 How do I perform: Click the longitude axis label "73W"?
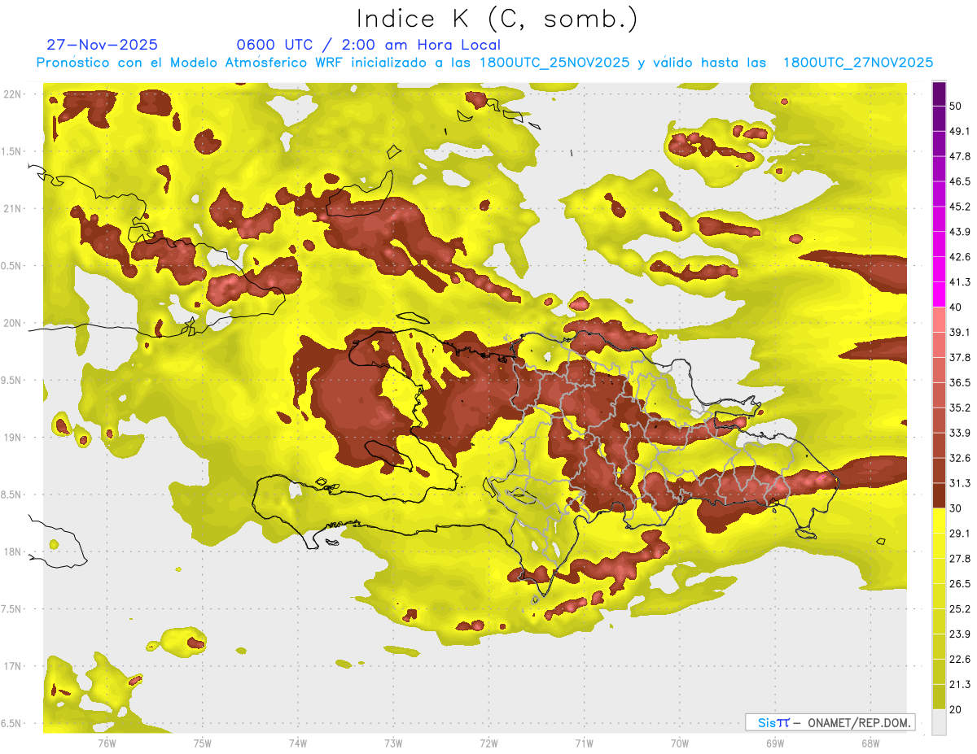coord(393,743)
